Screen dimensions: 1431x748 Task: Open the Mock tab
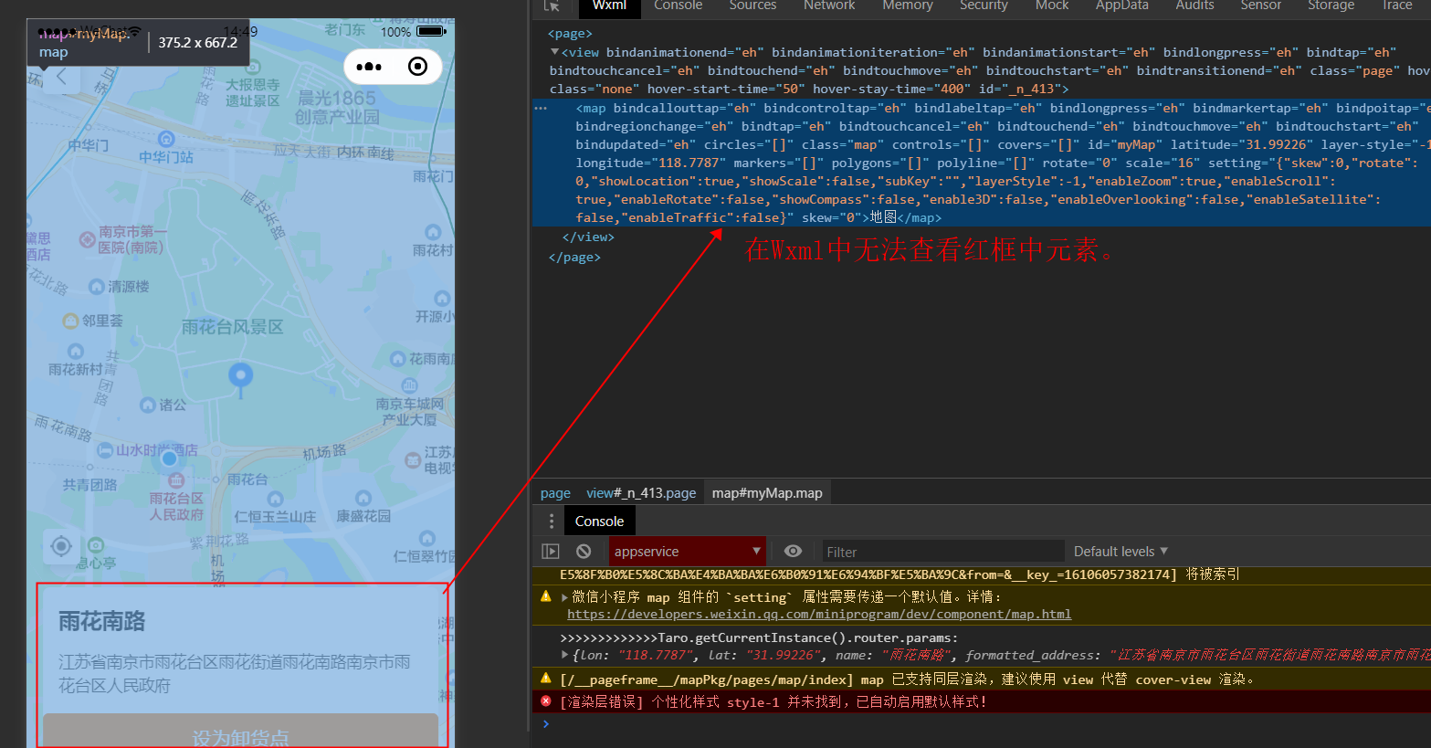click(1051, 5)
